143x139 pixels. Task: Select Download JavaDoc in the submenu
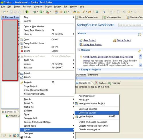97,109
